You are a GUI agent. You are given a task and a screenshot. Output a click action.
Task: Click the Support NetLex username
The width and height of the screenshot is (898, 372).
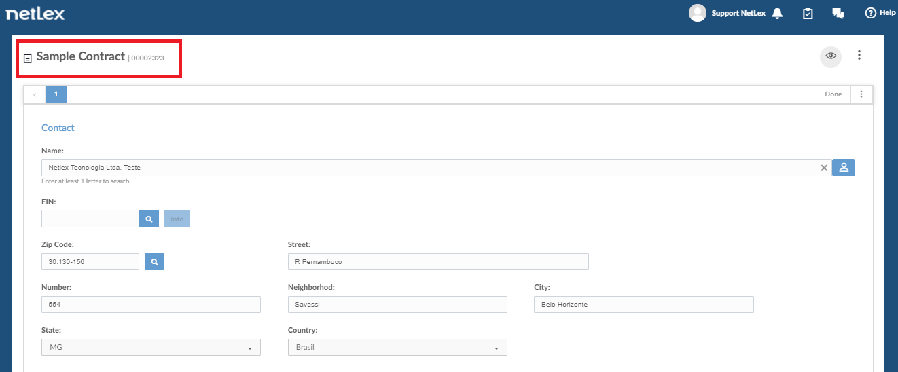(739, 13)
